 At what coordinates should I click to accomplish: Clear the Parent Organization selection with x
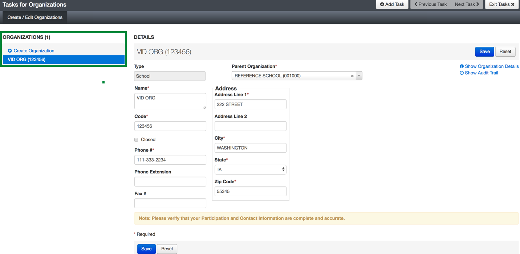click(x=352, y=76)
